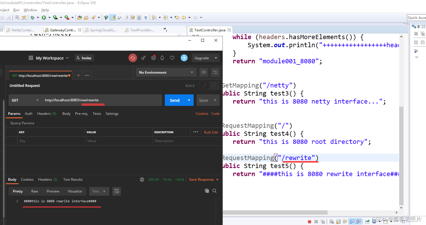Click the Open Task folder icon in Eclipse toolbar
The height and width of the screenshot is (225, 426).
point(86,18)
